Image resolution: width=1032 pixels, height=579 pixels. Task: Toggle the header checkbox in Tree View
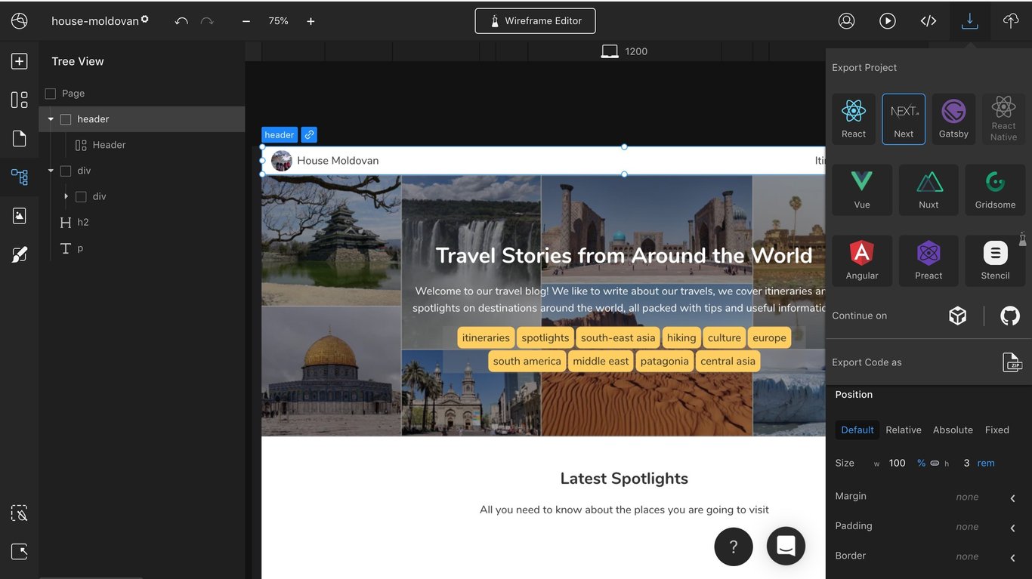point(66,119)
